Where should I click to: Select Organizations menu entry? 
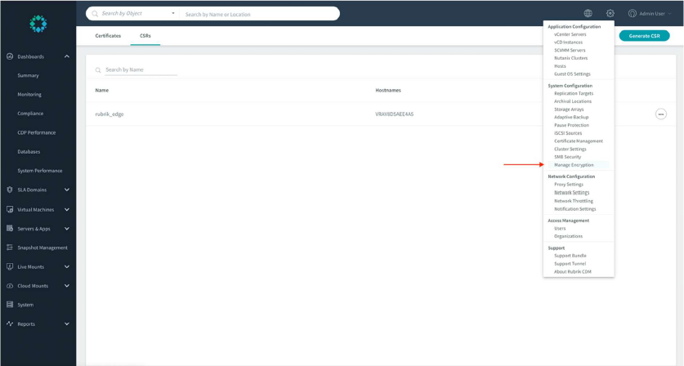[568, 236]
